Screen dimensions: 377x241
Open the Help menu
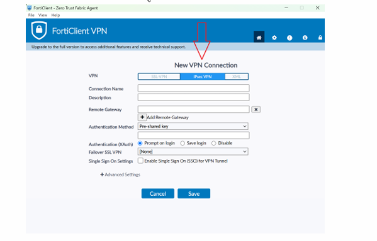tap(55, 15)
